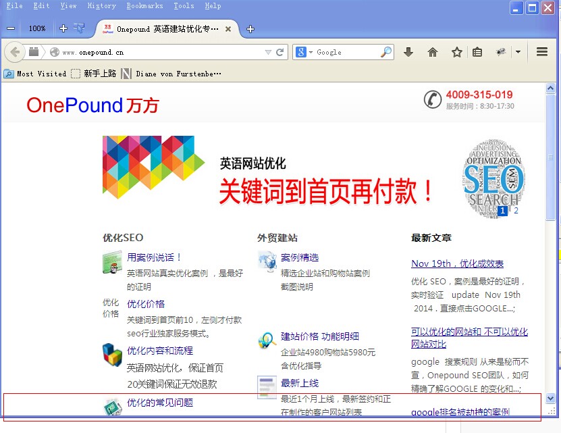
Task: Click globe icon beside 案例精选
Action: [267, 261]
